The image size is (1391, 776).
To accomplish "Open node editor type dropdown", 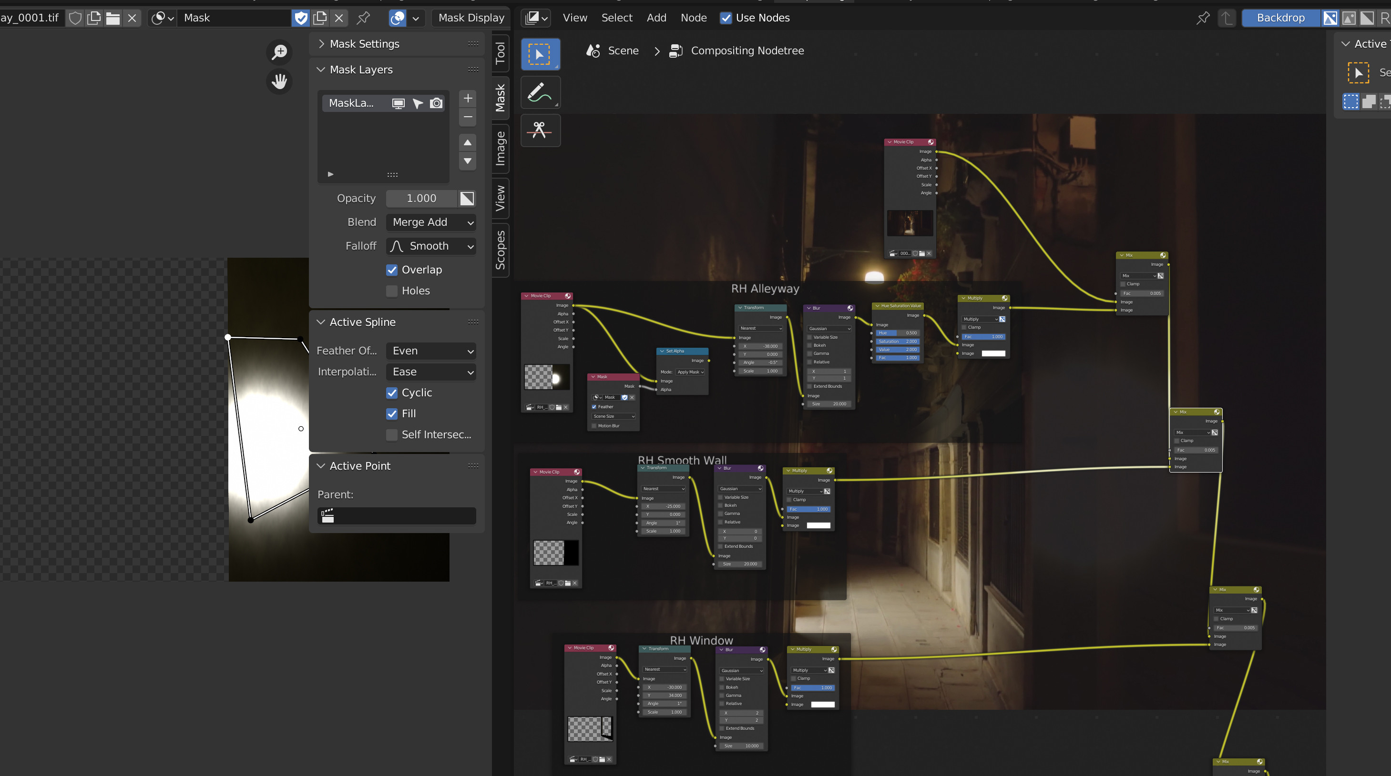I will [536, 18].
